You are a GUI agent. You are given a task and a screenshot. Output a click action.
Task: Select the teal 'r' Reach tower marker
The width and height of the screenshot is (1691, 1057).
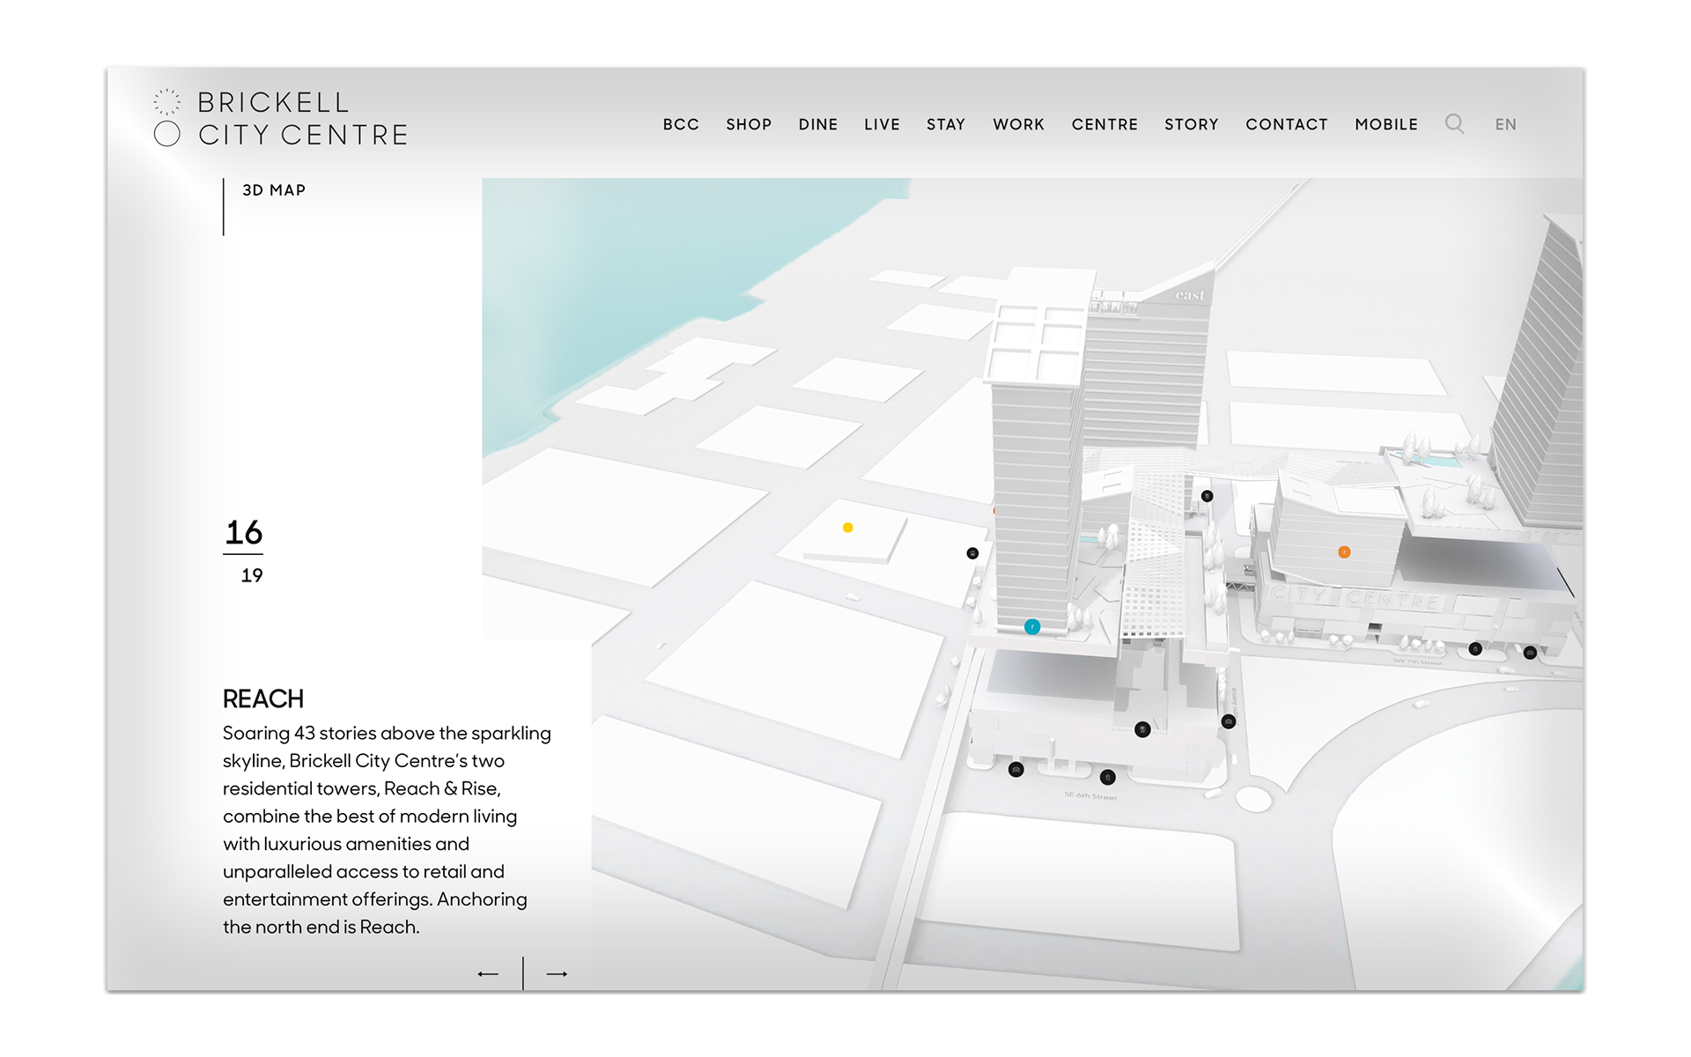click(1032, 626)
